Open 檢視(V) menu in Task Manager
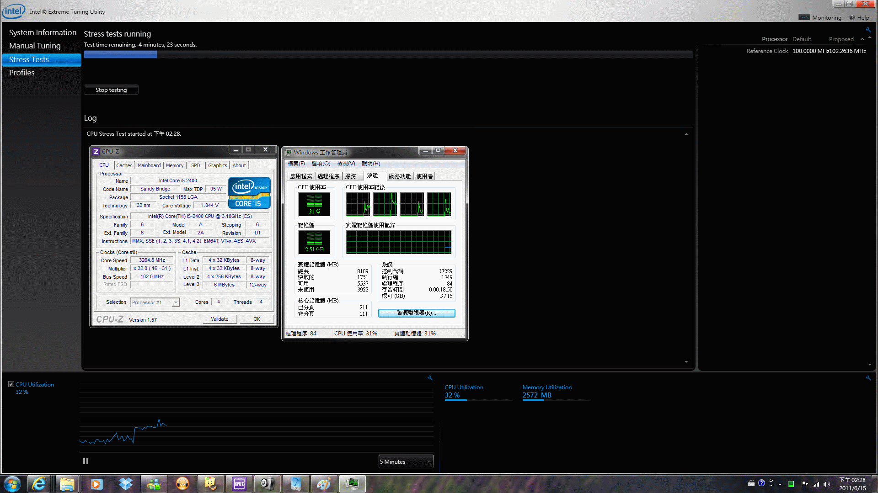This screenshot has height=493, width=878. [x=346, y=164]
